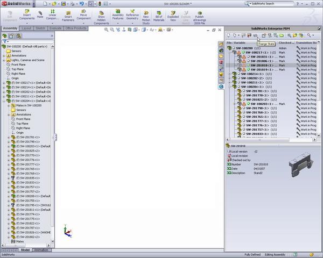
Task: Click the Front Plane tree item
Action: pos(19,64)
